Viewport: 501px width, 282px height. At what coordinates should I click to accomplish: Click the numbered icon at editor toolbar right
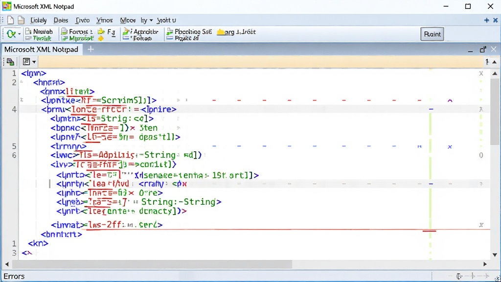(487, 62)
